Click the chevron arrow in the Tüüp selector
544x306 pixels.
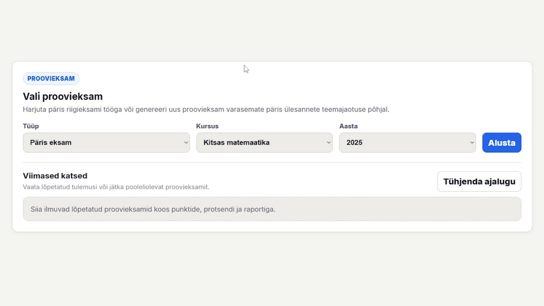coord(186,143)
